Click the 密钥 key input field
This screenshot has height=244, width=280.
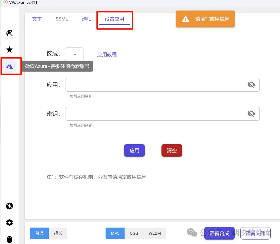pyautogui.click(x=156, y=113)
